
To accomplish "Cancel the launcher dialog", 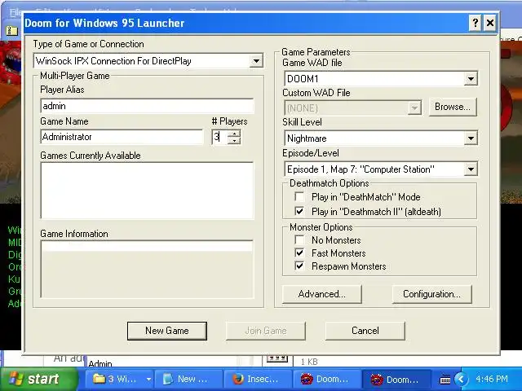I will pos(365,331).
